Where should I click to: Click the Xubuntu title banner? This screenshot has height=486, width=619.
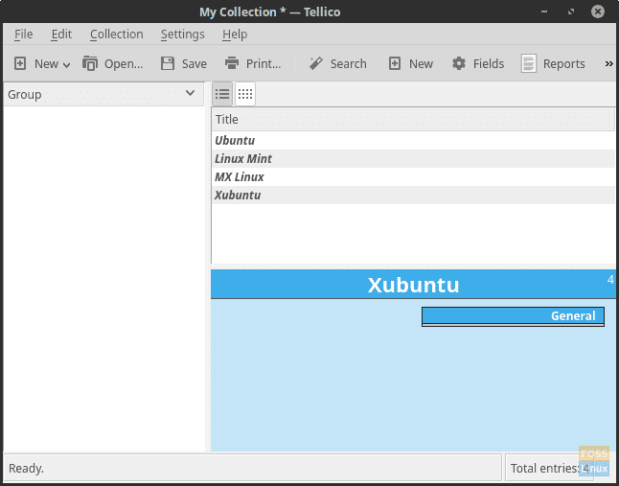(x=413, y=285)
